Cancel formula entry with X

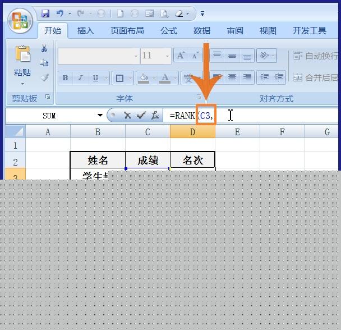pyautogui.click(x=127, y=116)
